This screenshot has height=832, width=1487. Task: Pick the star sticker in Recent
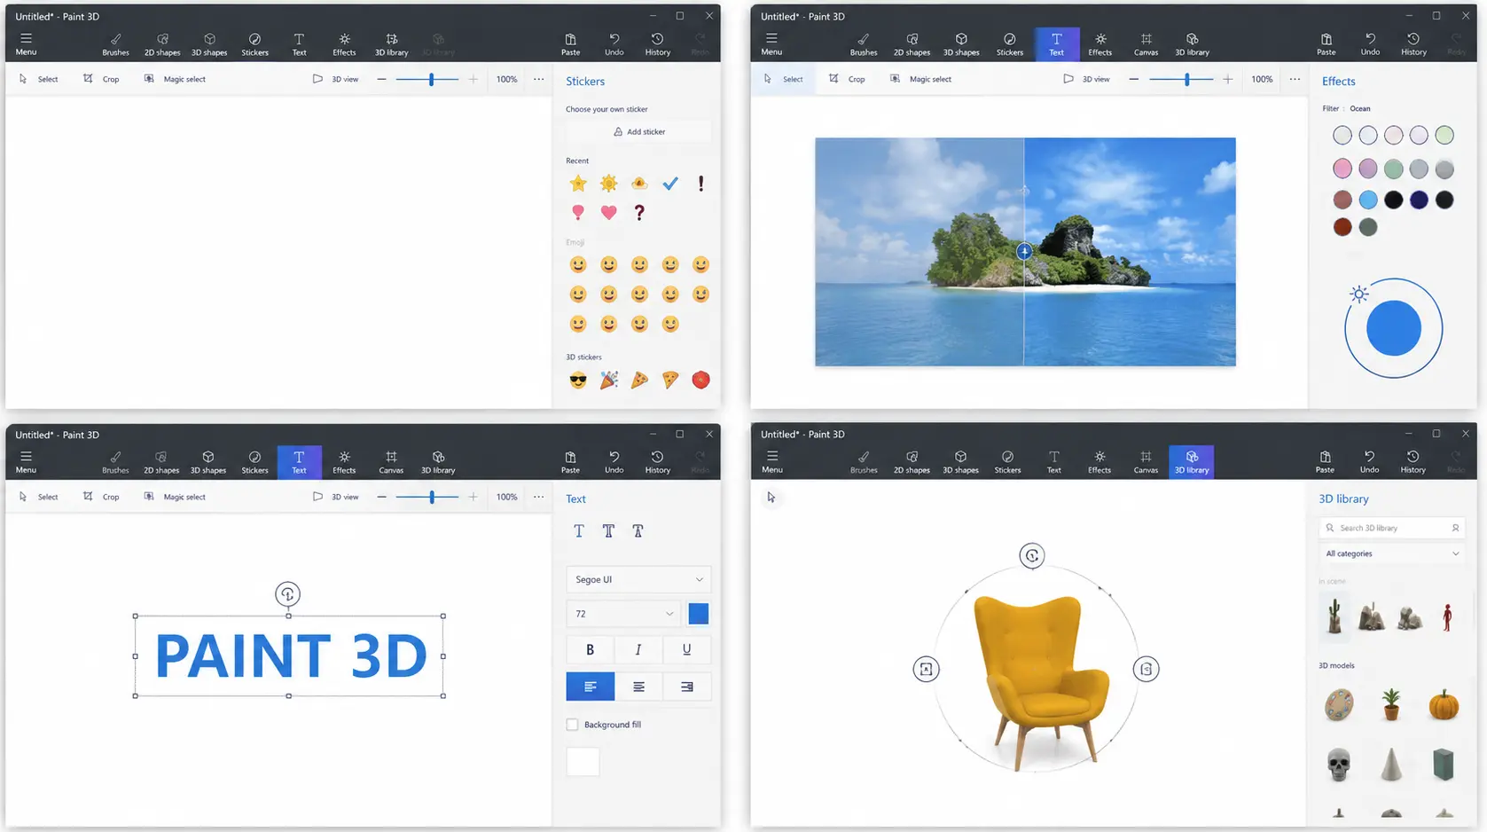578,184
